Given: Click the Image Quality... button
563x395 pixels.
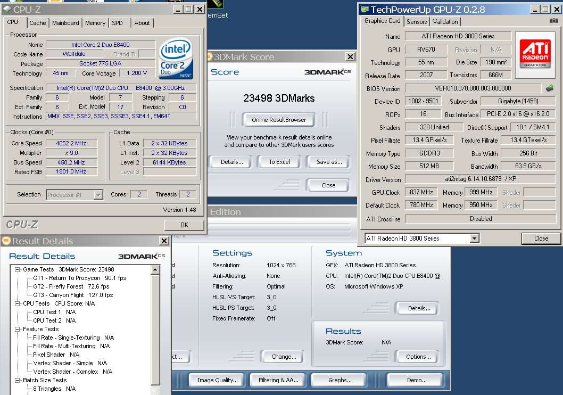Looking at the screenshot, I should pyautogui.click(x=217, y=380).
